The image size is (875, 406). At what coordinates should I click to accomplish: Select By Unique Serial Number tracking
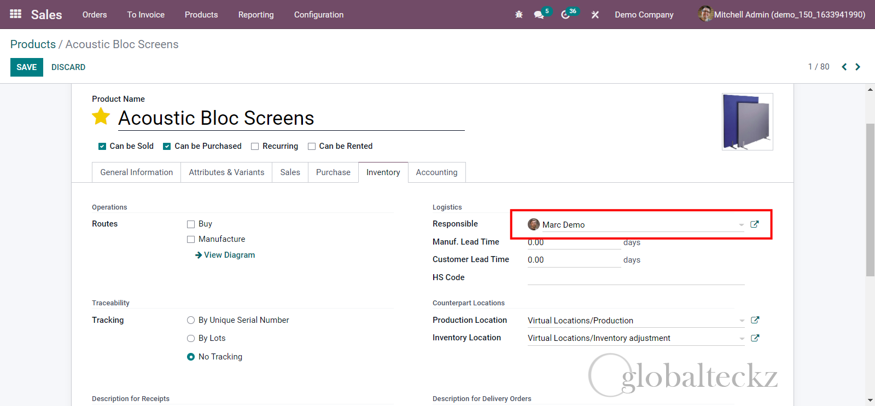(x=191, y=320)
